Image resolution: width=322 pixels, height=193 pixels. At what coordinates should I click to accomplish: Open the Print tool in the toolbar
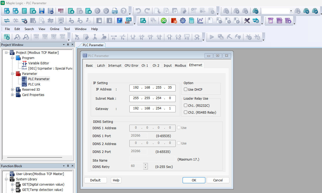click(115, 11)
